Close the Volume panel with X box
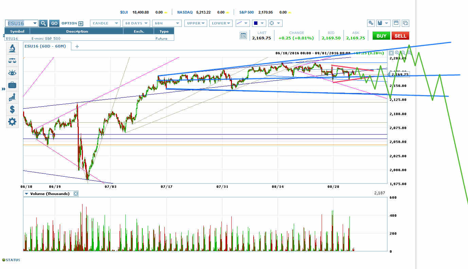This screenshot has width=468, height=269. pyautogui.click(x=76, y=194)
